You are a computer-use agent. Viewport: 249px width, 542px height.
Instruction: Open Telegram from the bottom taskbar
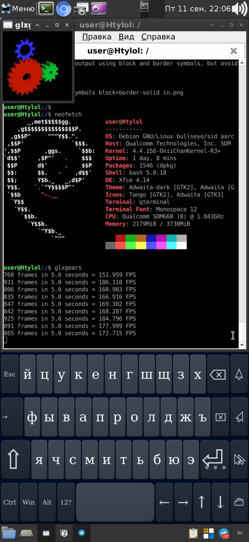[81, 533]
